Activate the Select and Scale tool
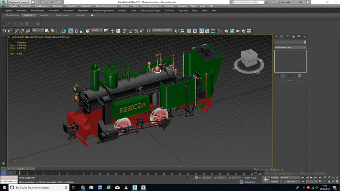The width and height of the screenshot is (340, 191). 82,31
